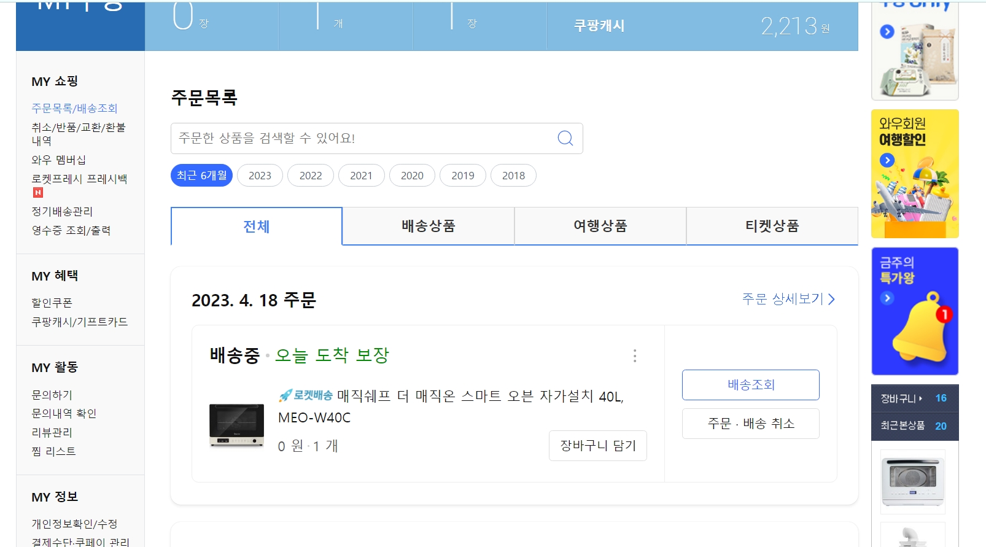Select the 최근 6개월 filter chip
This screenshot has height=547, width=986.
[x=201, y=175]
